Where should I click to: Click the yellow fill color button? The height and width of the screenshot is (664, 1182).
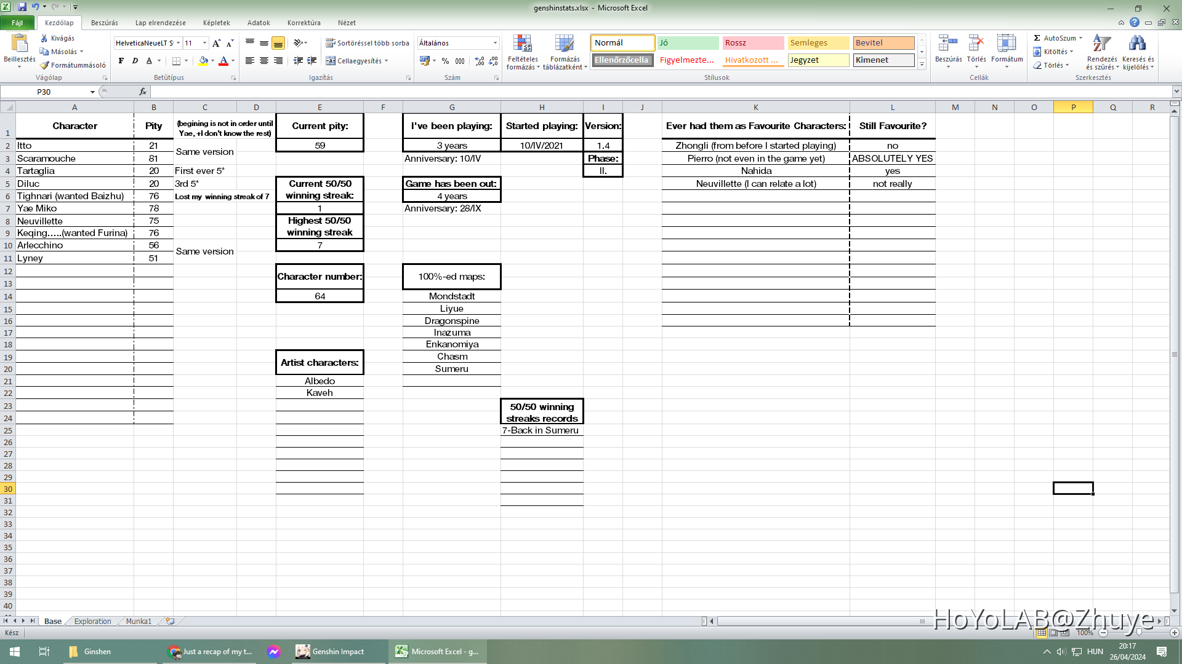coord(203,61)
